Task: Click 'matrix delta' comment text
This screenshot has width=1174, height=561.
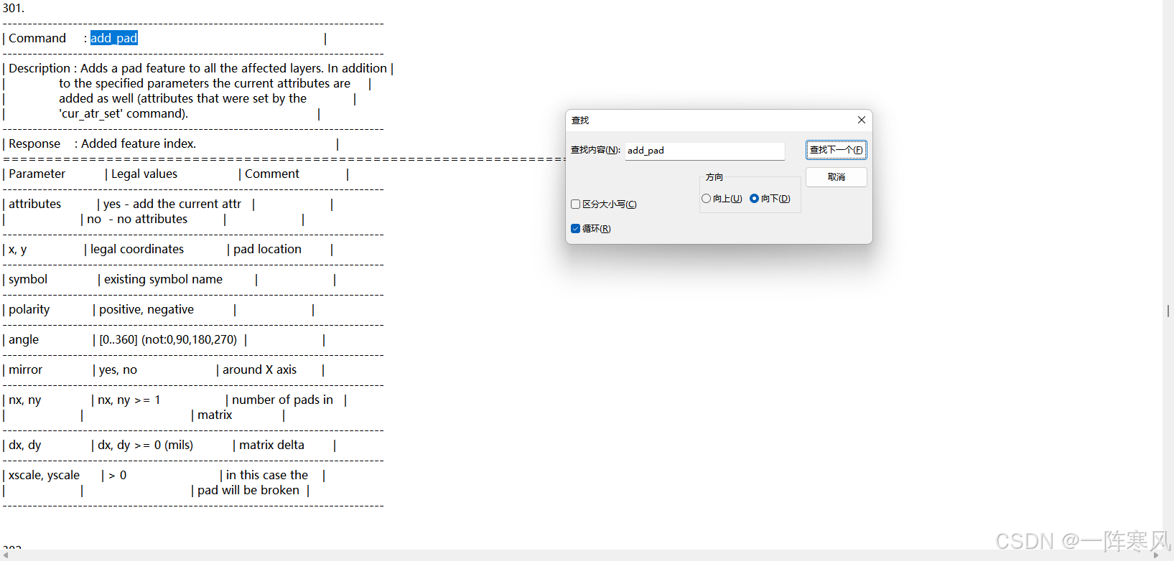Action: pos(271,445)
